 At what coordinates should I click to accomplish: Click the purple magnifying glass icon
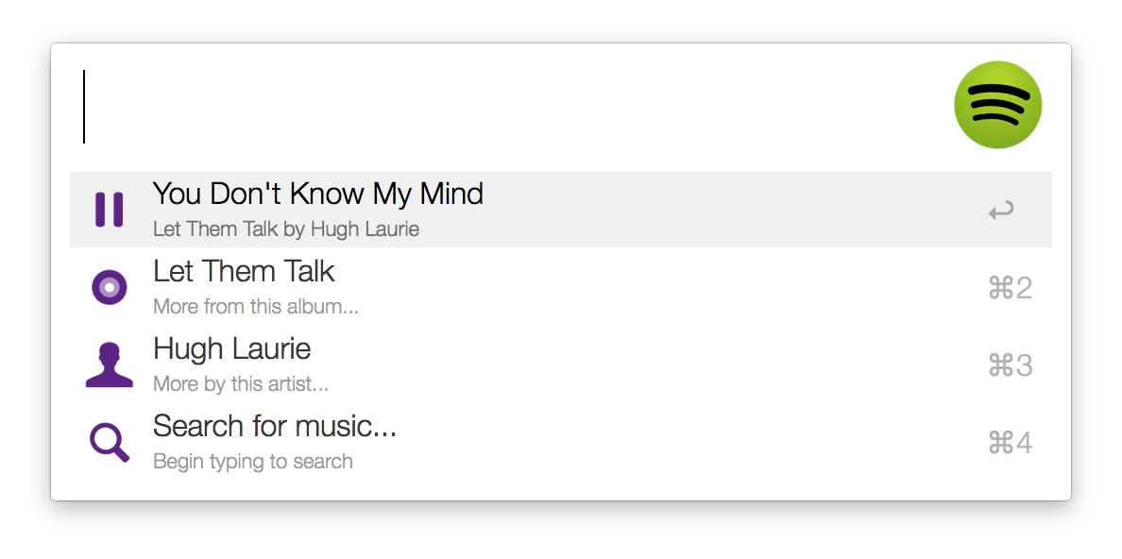coord(110,442)
